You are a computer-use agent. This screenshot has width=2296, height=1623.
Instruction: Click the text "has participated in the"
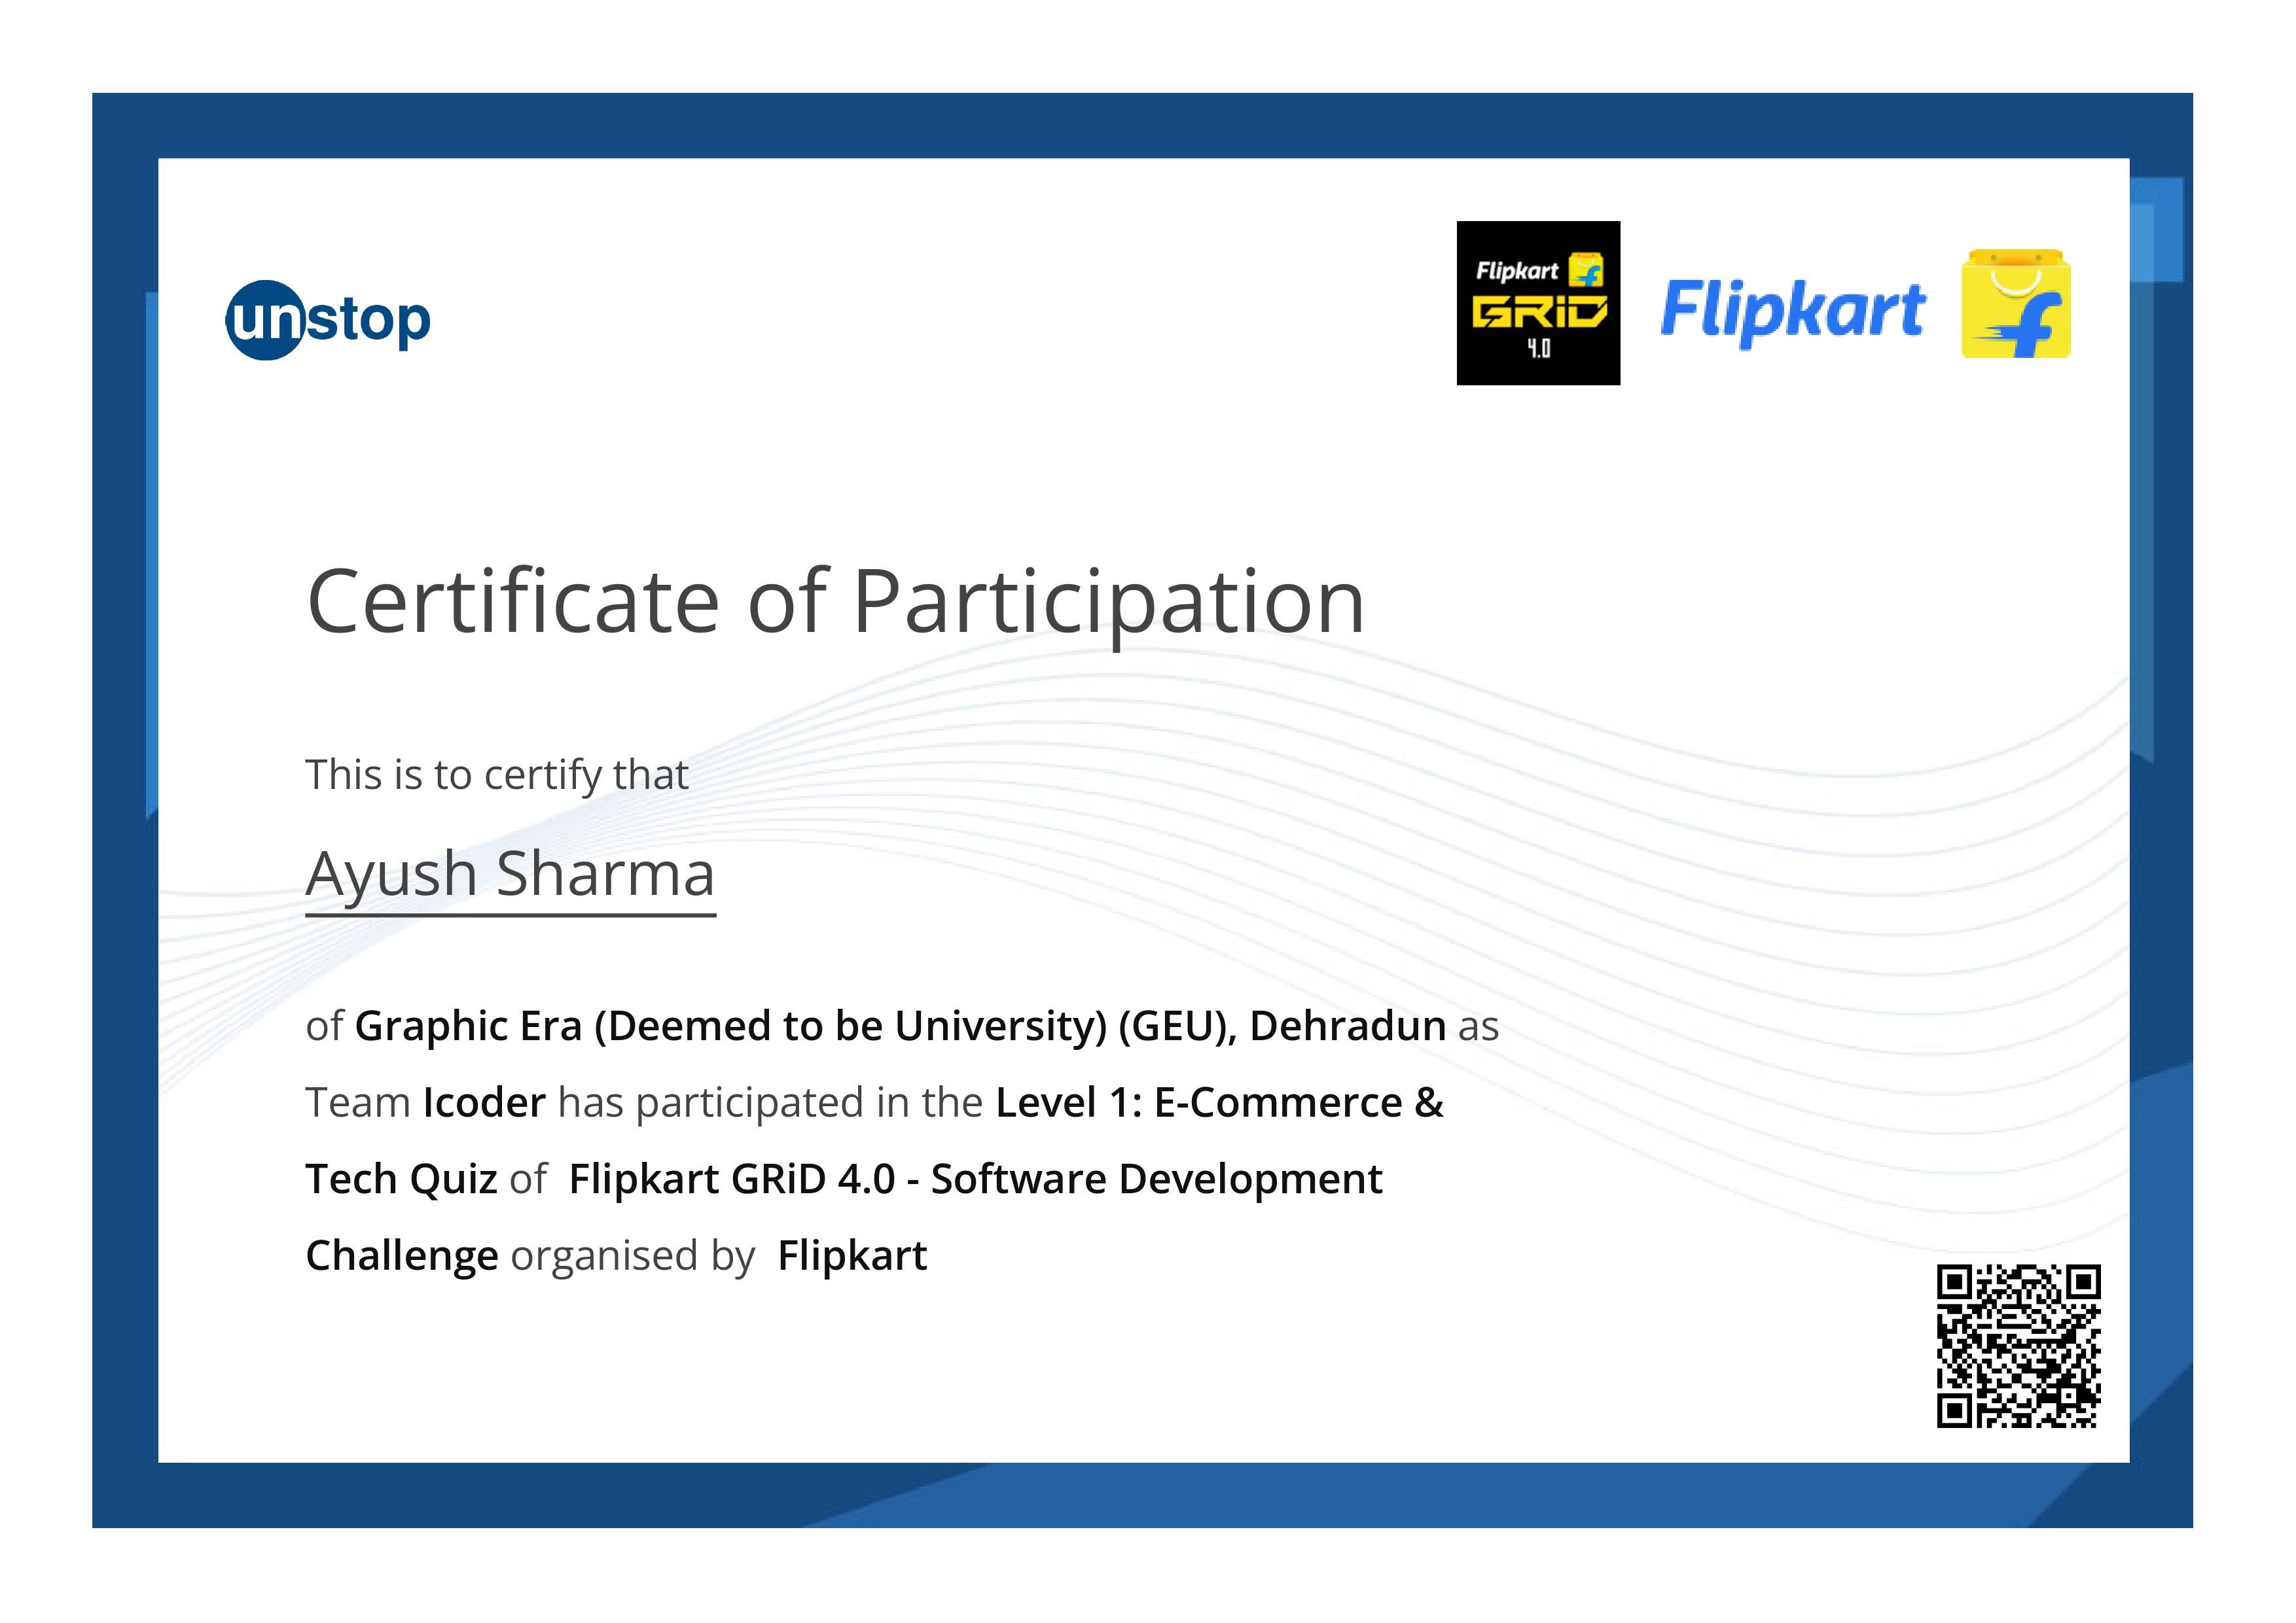click(770, 1104)
